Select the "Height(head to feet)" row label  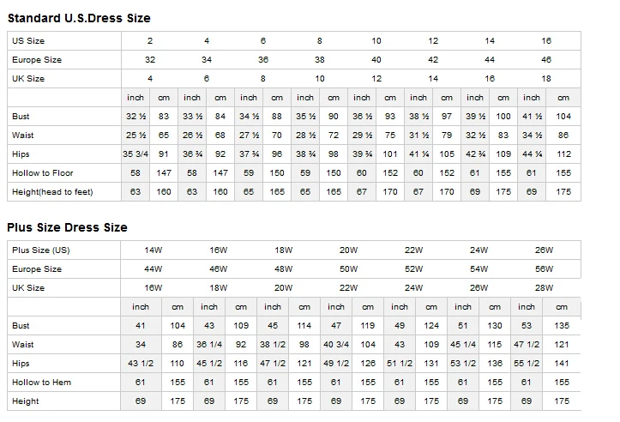[x=52, y=192]
